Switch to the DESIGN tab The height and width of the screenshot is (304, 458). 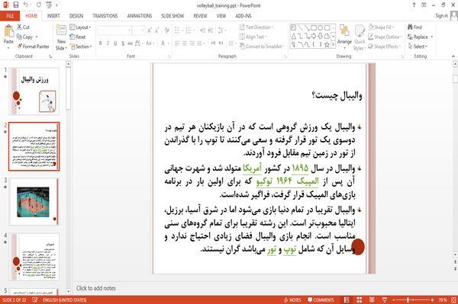76,16
